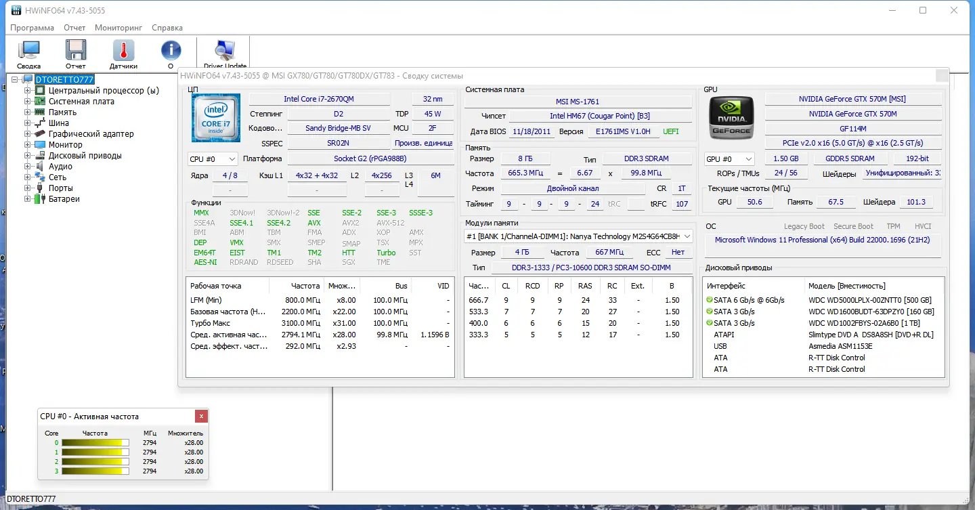Open the Мониторинг menu
975x510 pixels.
click(118, 28)
